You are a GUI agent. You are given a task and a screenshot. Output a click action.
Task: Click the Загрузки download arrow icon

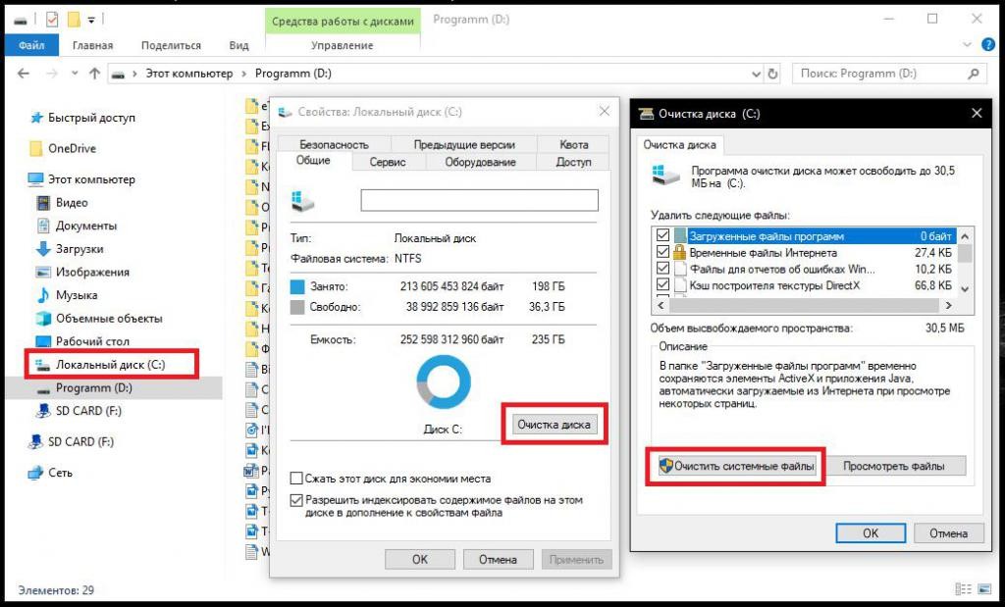tap(43, 249)
